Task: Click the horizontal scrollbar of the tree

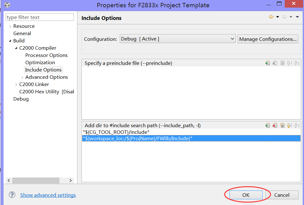Action: point(36,180)
